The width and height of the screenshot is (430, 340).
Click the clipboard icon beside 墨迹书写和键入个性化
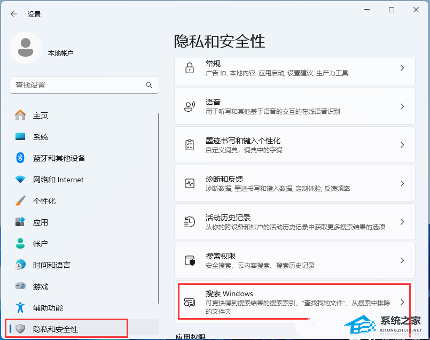pyautogui.click(x=190, y=145)
